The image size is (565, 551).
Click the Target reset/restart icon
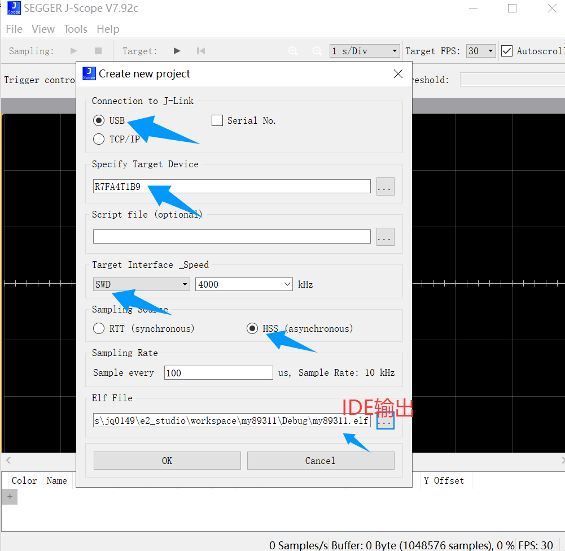point(201,51)
